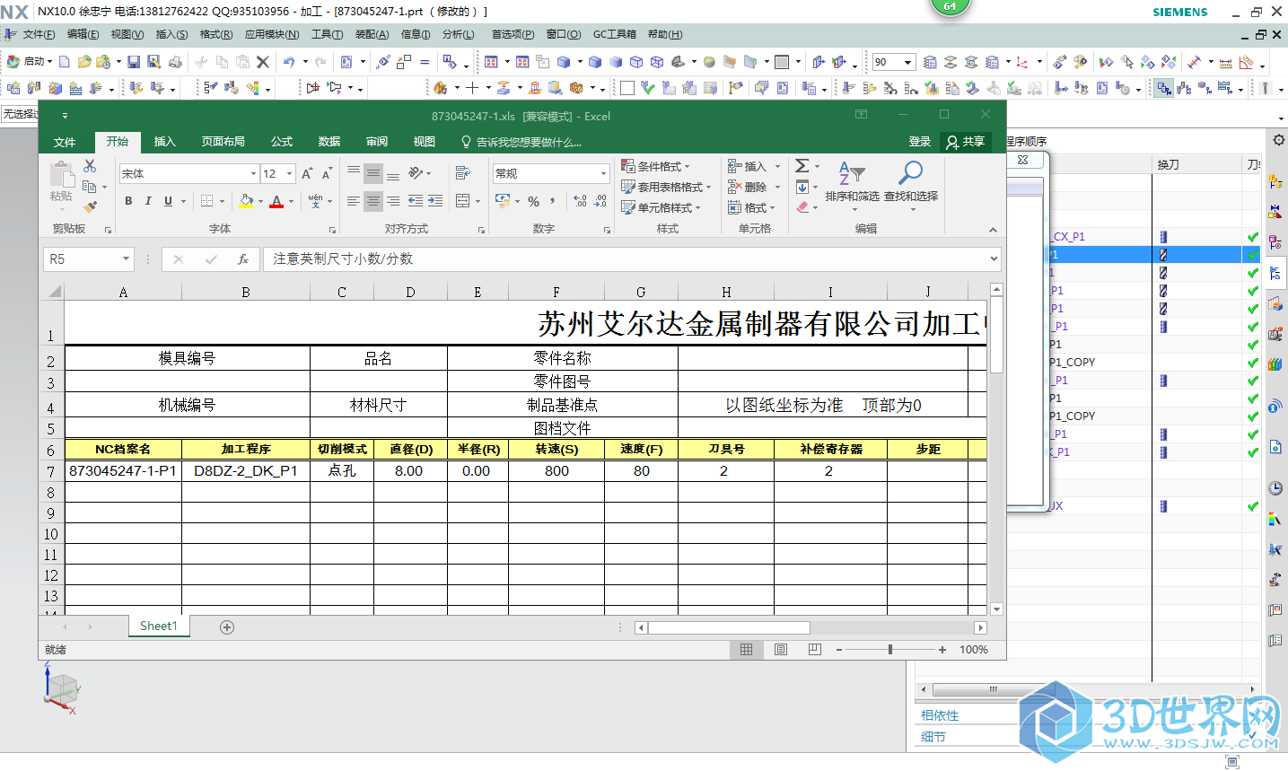Viewport: 1288px width, 771px height.
Task: Select the Sheet1 tab
Action: point(159,626)
